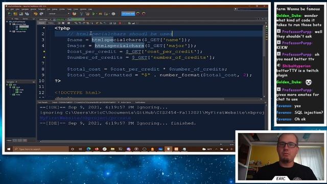Open the Source menu

33,9
